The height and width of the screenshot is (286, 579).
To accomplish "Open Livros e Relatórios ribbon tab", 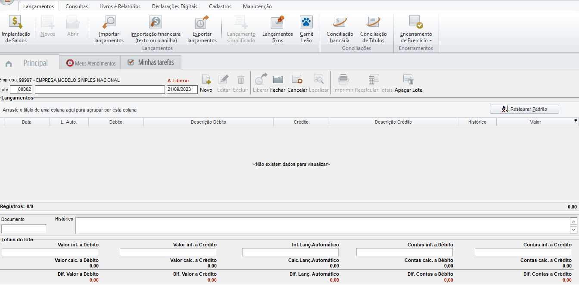I will (x=120, y=6).
